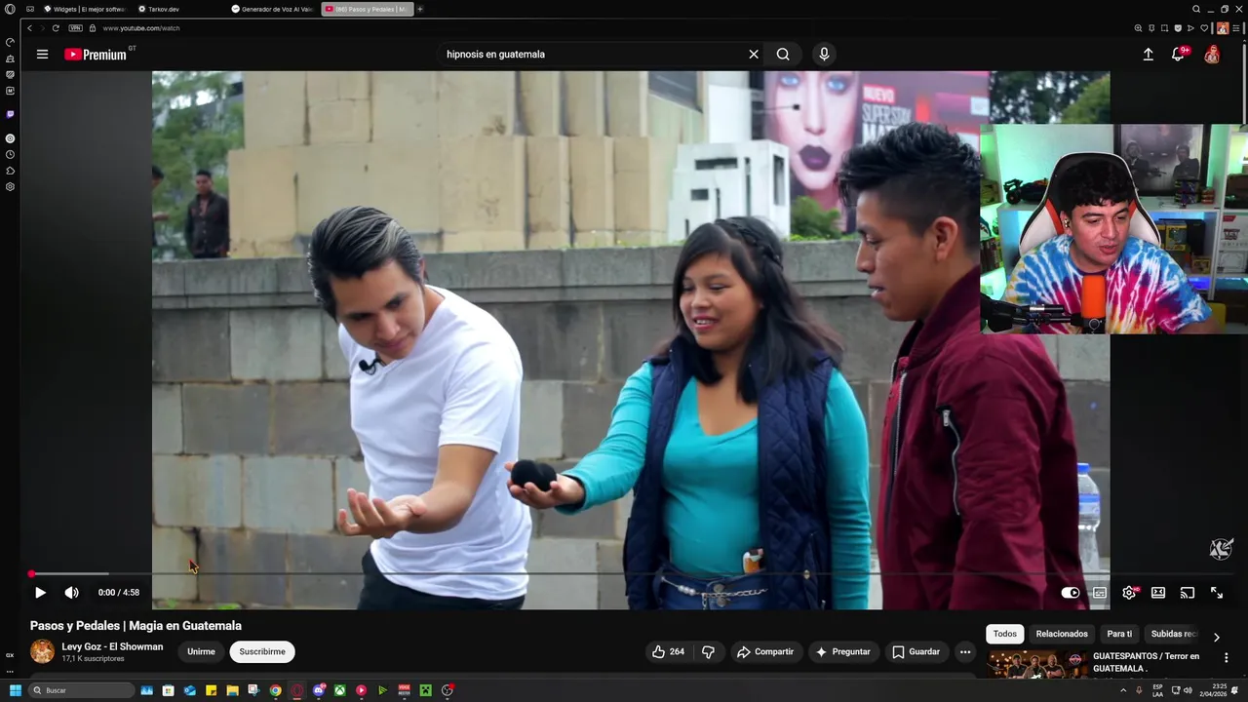The height and width of the screenshot is (702, 1248).
Task: Open History clock in browser sidebar
Action: pyautogui.click(x=10, y=154)
